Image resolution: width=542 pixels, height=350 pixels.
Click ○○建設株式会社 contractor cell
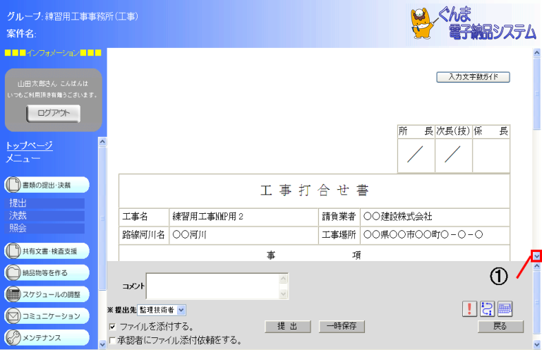pyautogui.click(x=435, y=217)
